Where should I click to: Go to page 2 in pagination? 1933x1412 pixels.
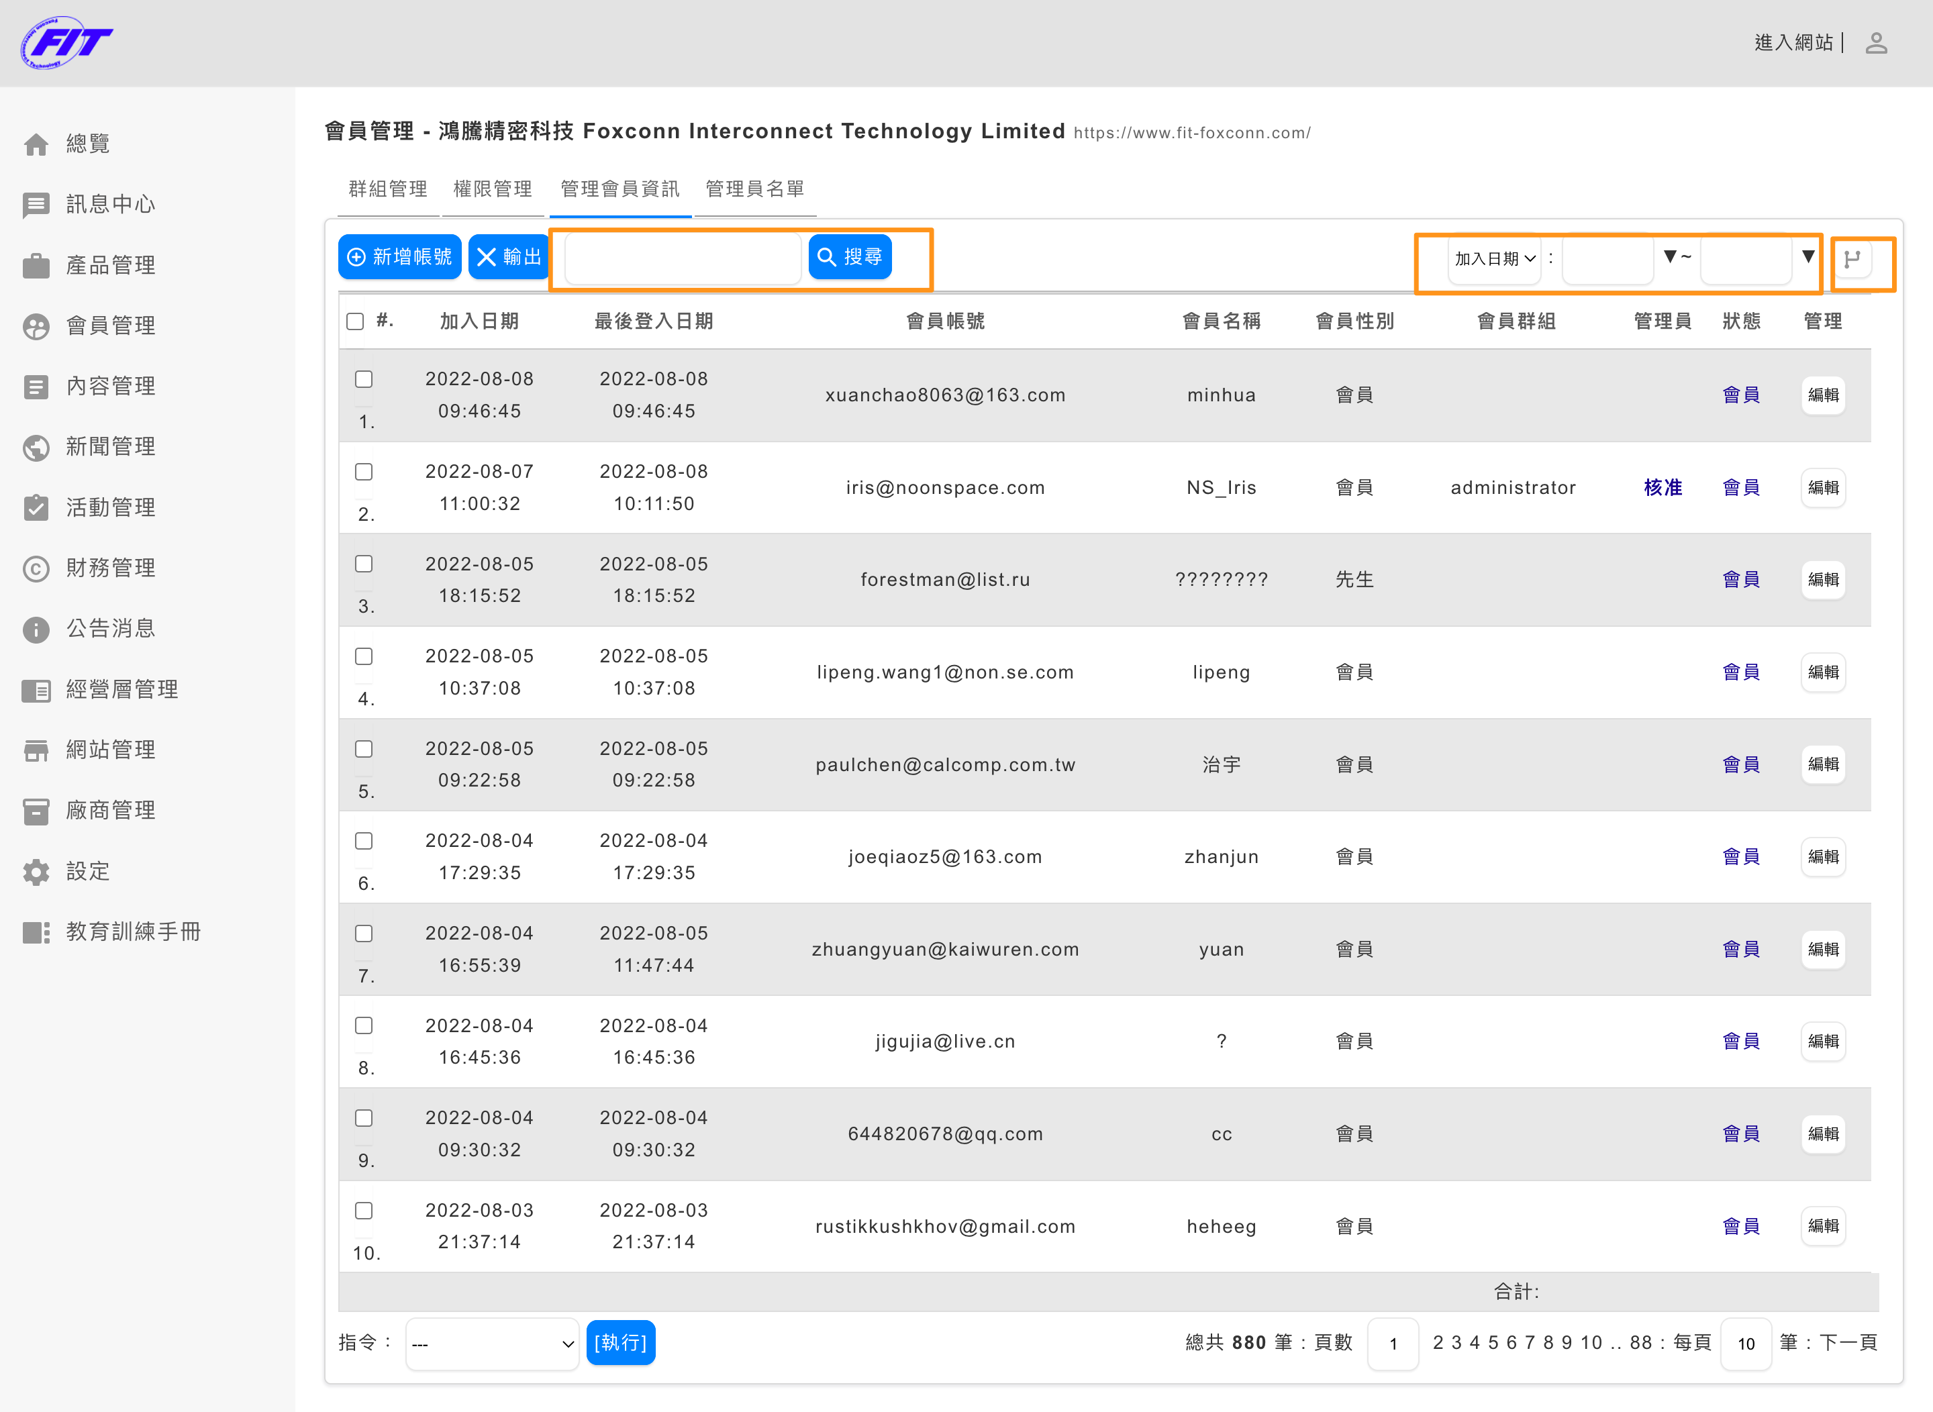(x=1438, y=1343)
